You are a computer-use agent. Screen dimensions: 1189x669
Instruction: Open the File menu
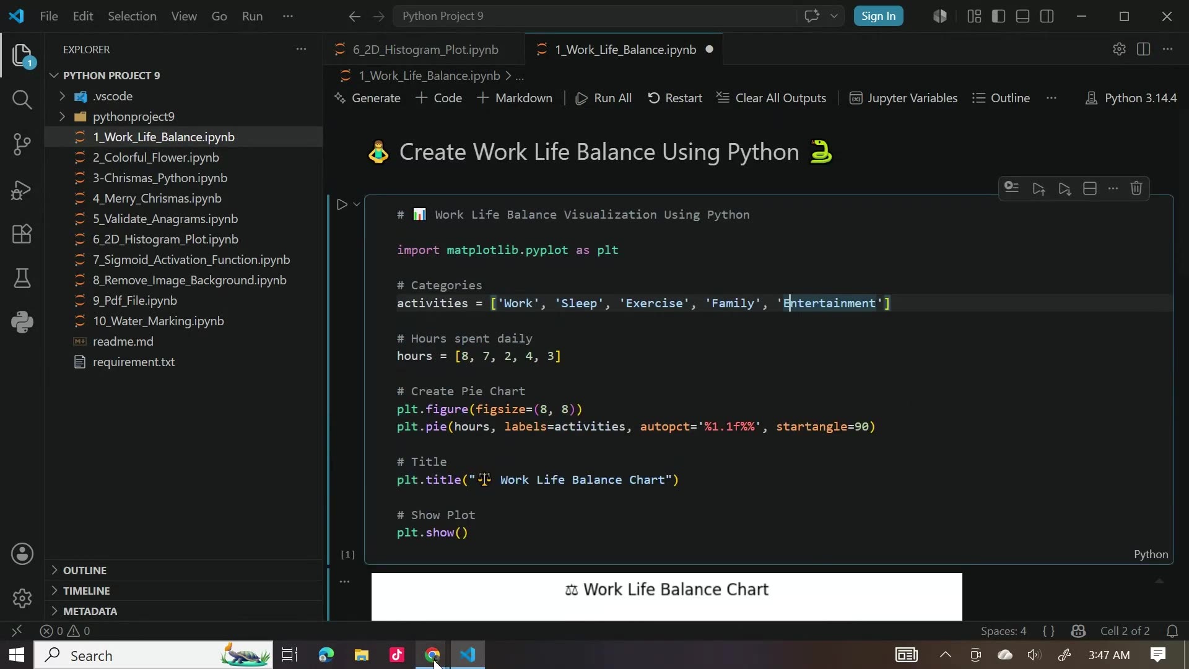(x=49, y=16)
